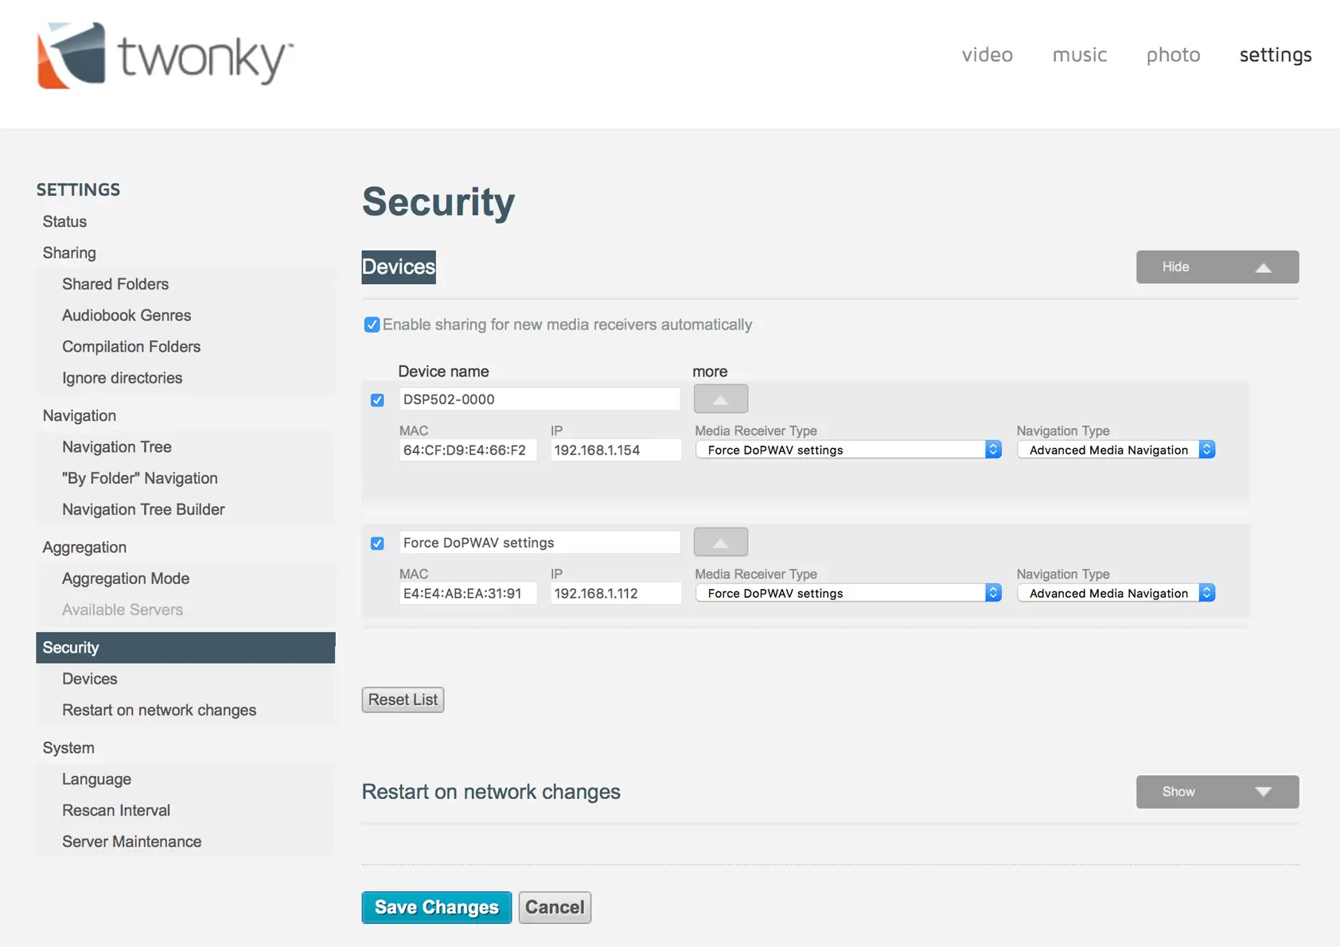Open Navigation Type dropdown for DSP502-0000
Screen dimensions: 1340x947
tap(1116, 450)
